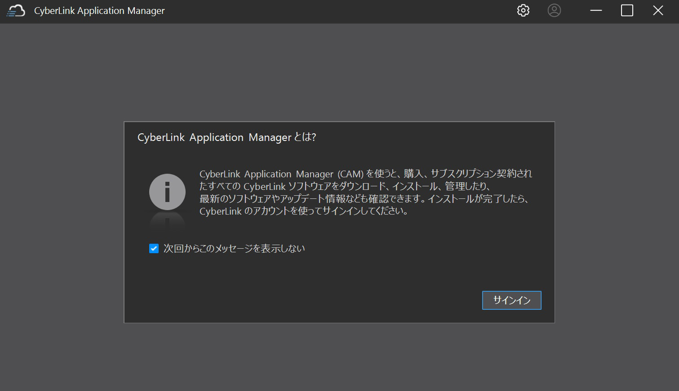Toggle the don't-show-this-message checkbox
Image resolution: width=679 pixels, height=391 pixels.
click(x=153, y=248)
